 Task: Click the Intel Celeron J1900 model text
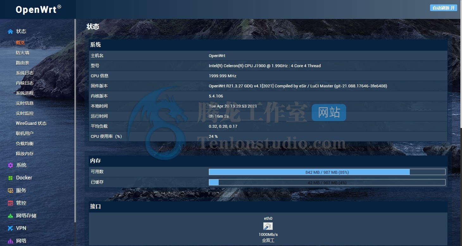[265, 66]
